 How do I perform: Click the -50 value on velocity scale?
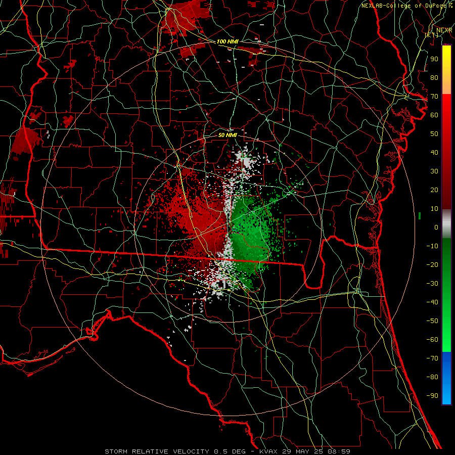pos(432,321)
